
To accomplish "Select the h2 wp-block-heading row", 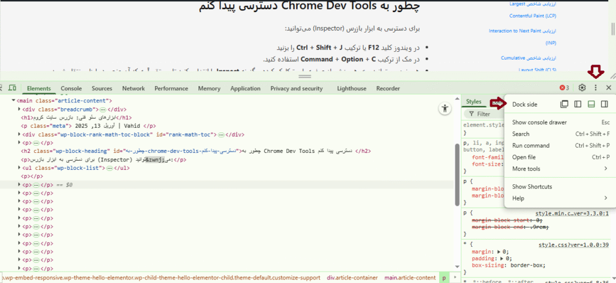I will [x=196, y=151].
